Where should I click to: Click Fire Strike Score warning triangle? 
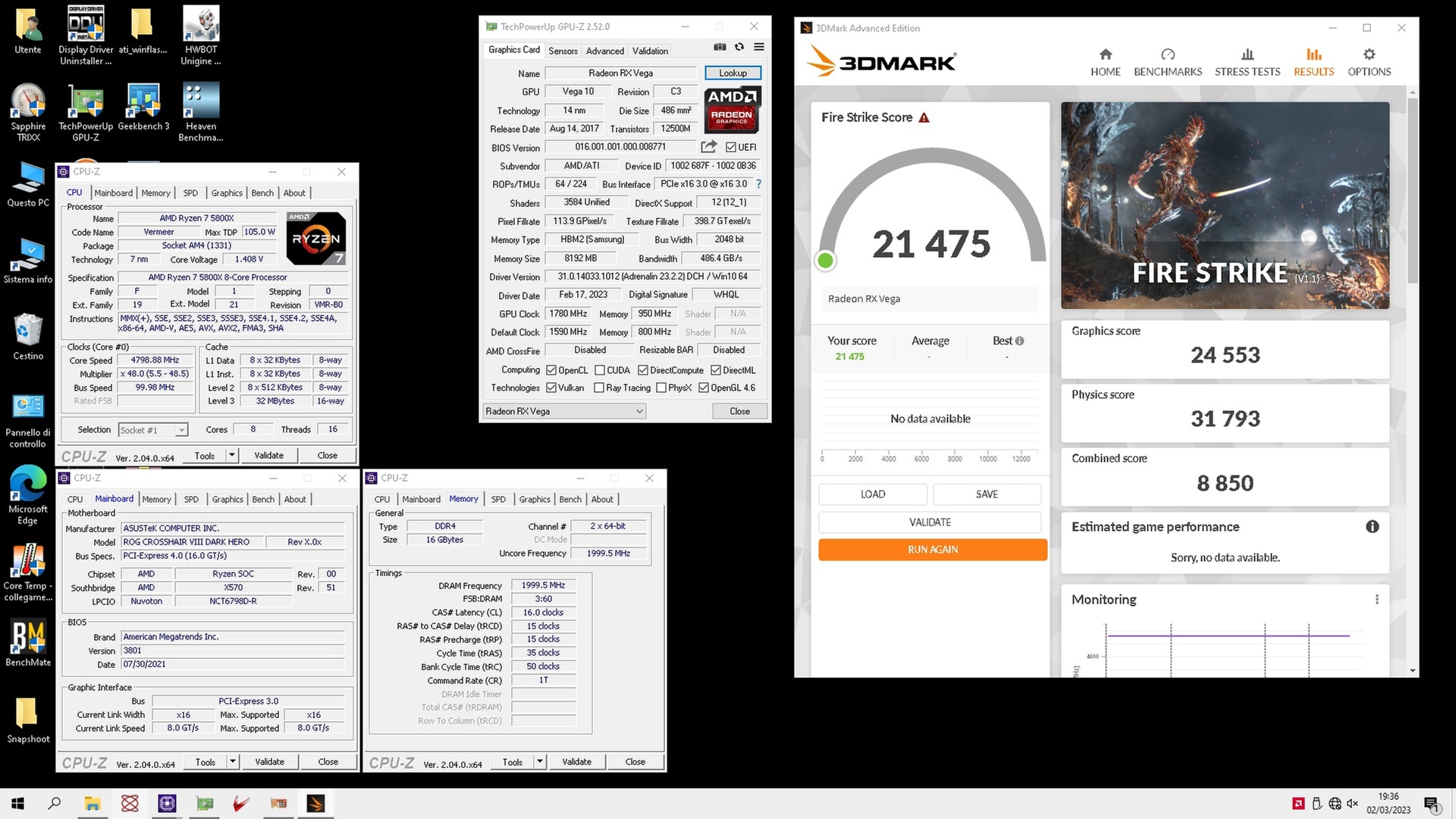coord(924,118)
